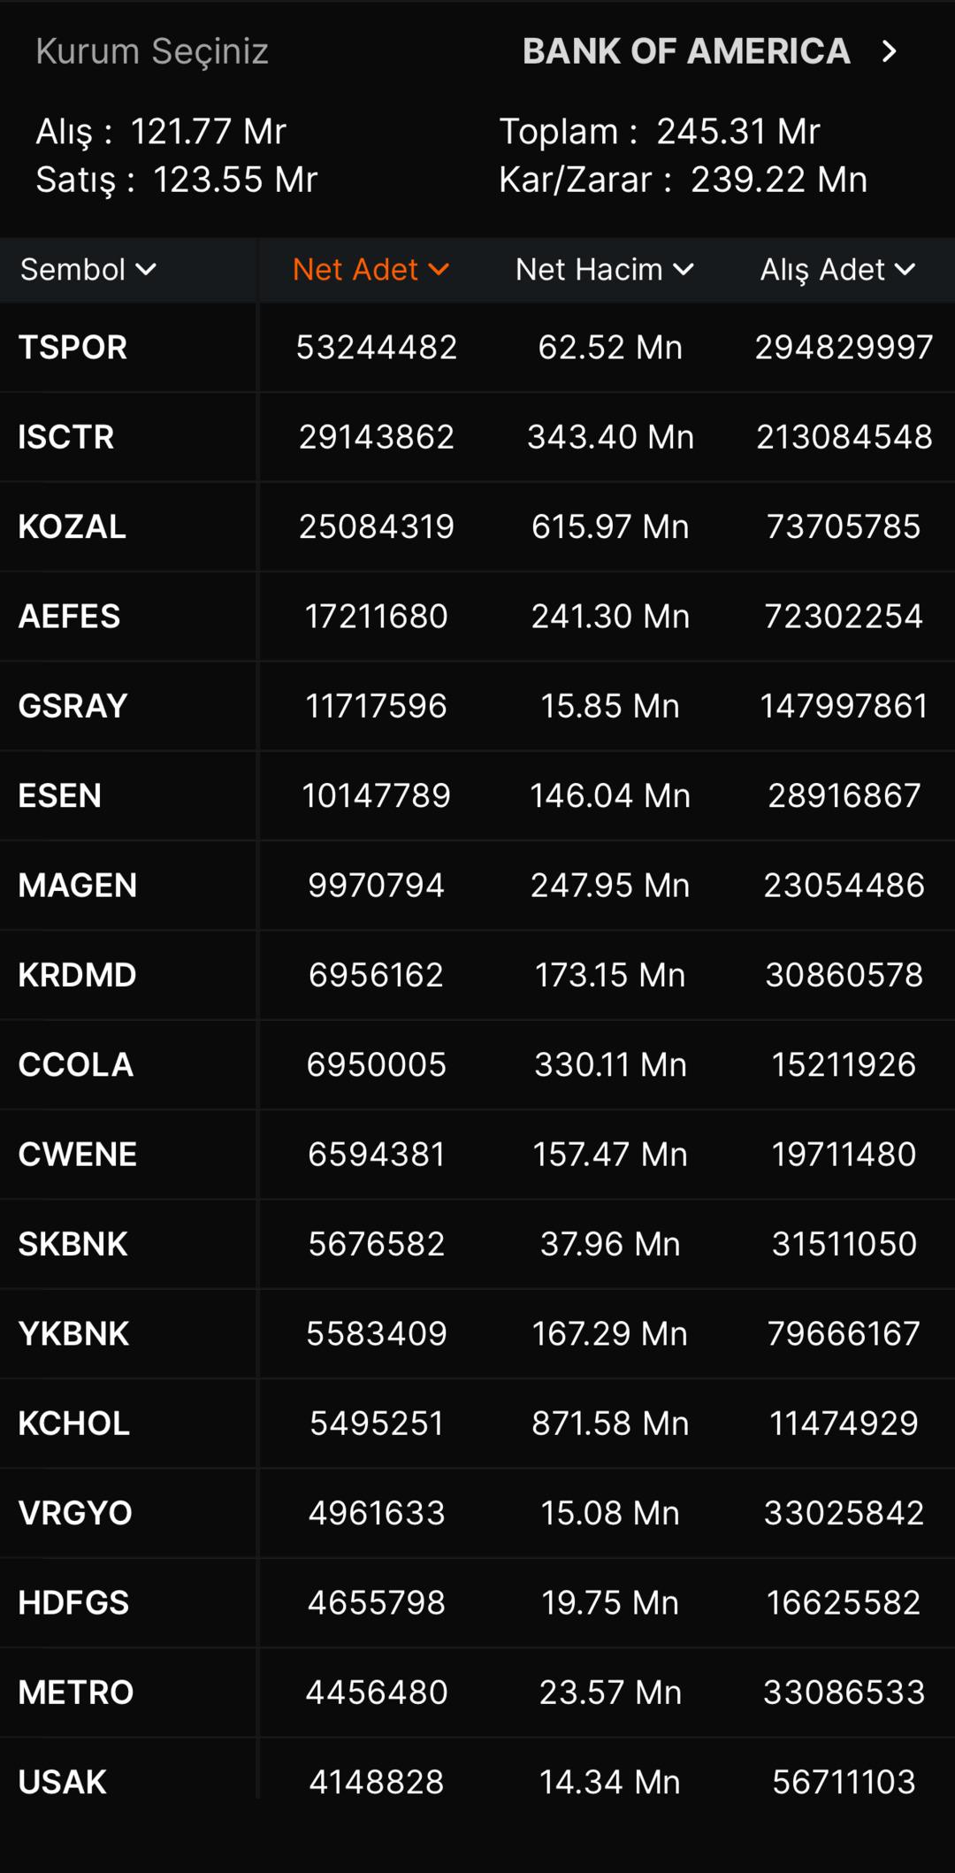This screenshot has width=955, height=1873.
Task: Sort by the Alış Adet column
Action: click(822, 269)
